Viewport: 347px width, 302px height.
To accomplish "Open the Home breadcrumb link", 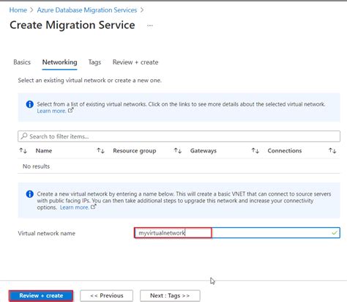I will pos(18,10).
